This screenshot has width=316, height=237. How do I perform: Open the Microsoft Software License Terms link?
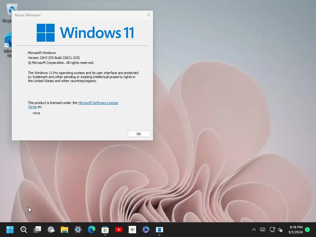pyautogui.click(x=98, y=103)
